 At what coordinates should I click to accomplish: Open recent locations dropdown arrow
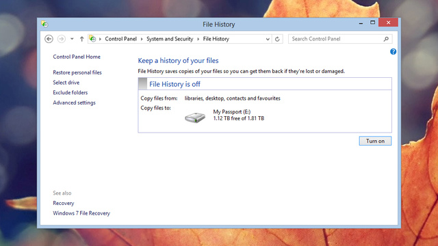point(72,39)
